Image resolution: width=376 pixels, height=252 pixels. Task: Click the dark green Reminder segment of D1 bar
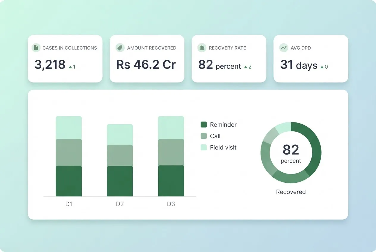click(x=69, y=181)
